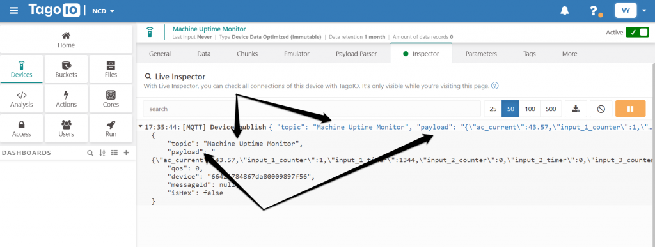Viewport: 655px width, 247px height.
Task: Open the Analysis section
Action: tap(21, 99)
